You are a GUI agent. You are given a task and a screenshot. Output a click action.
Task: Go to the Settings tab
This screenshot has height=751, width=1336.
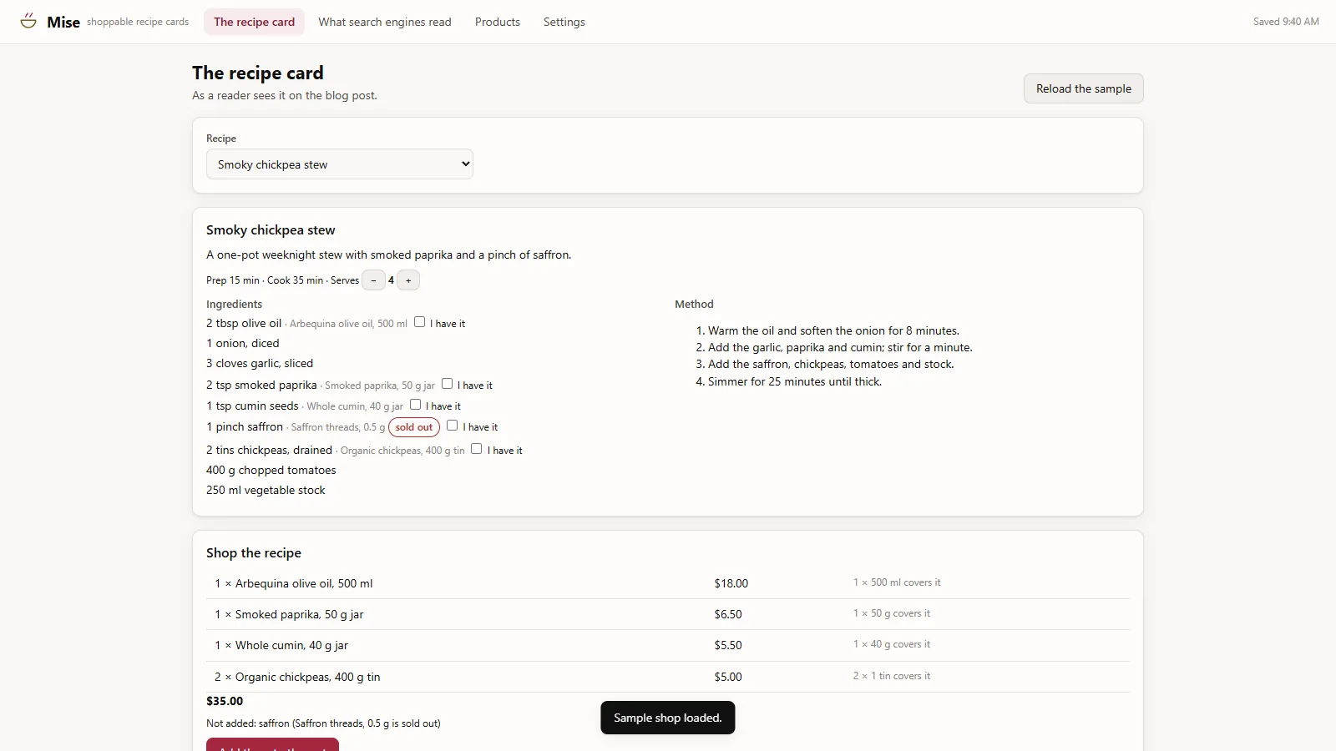(x=564, y=22)
